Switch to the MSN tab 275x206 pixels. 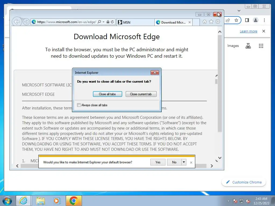pyautogui.click(x=135, y=22)
